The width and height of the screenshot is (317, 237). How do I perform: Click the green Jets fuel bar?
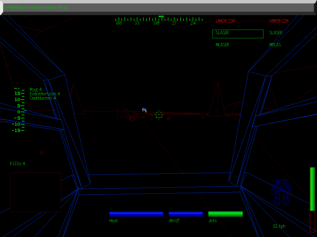(225, 214)
